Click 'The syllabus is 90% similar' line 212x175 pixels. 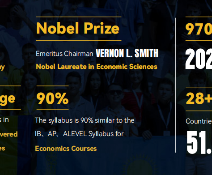[85, 120]
